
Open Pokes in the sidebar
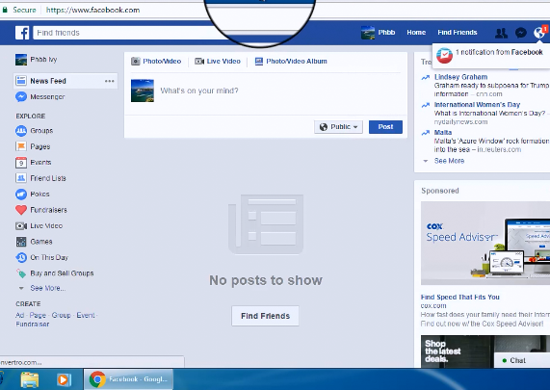tap(33, 194)
